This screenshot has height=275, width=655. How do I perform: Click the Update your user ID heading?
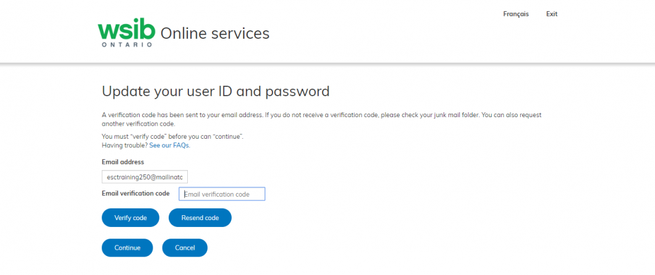(216, 92)
